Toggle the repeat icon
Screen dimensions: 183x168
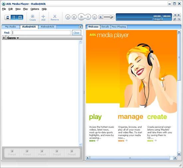tap(175, 19)
